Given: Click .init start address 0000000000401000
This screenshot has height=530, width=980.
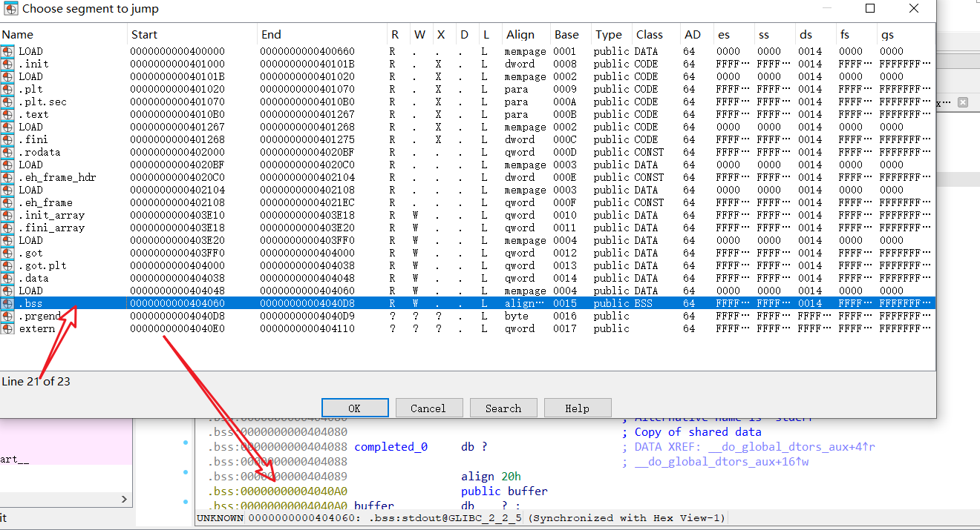Looking at the screenshot, I should point(177,64).
